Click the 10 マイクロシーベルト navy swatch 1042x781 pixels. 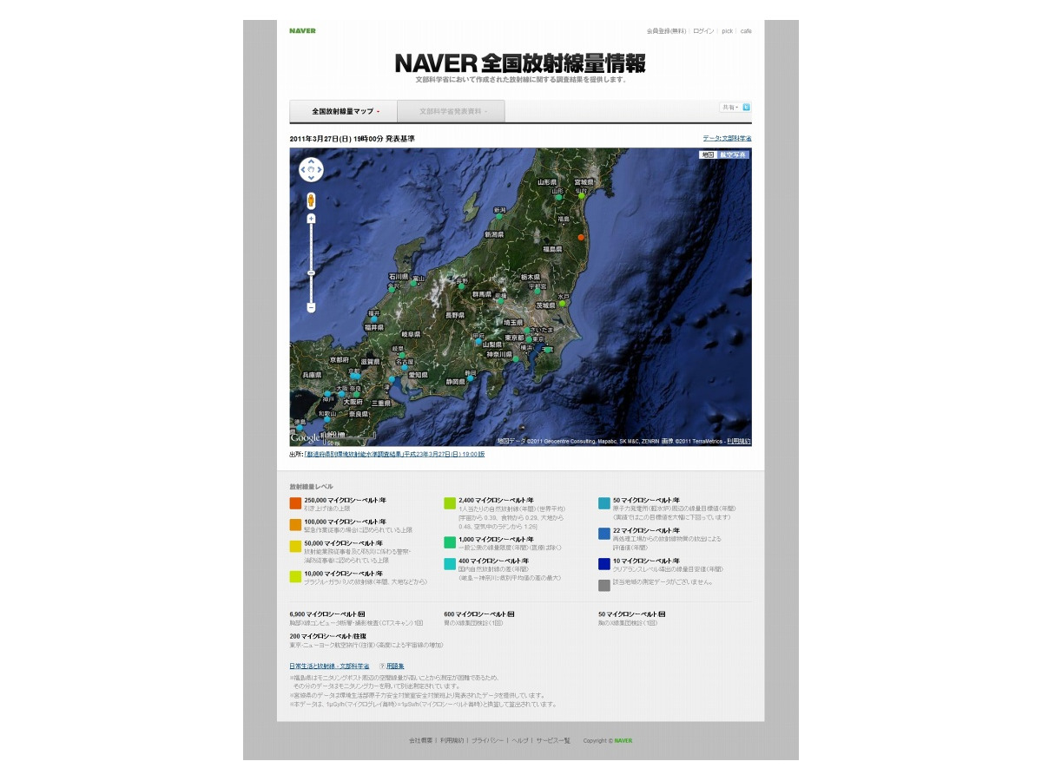point(604,564)
